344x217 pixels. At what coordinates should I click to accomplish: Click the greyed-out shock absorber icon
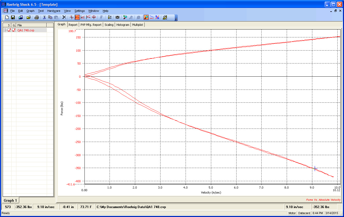coord(102,17)
